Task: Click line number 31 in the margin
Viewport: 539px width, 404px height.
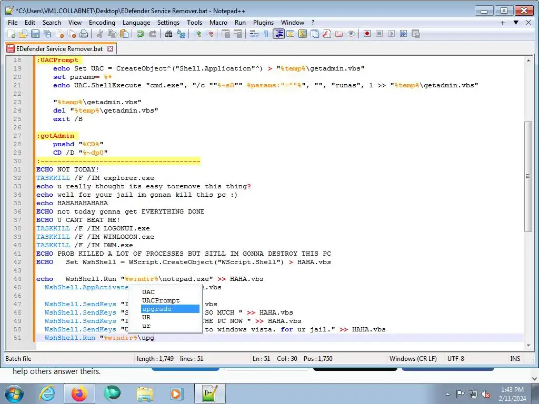Action: [17, 169]
